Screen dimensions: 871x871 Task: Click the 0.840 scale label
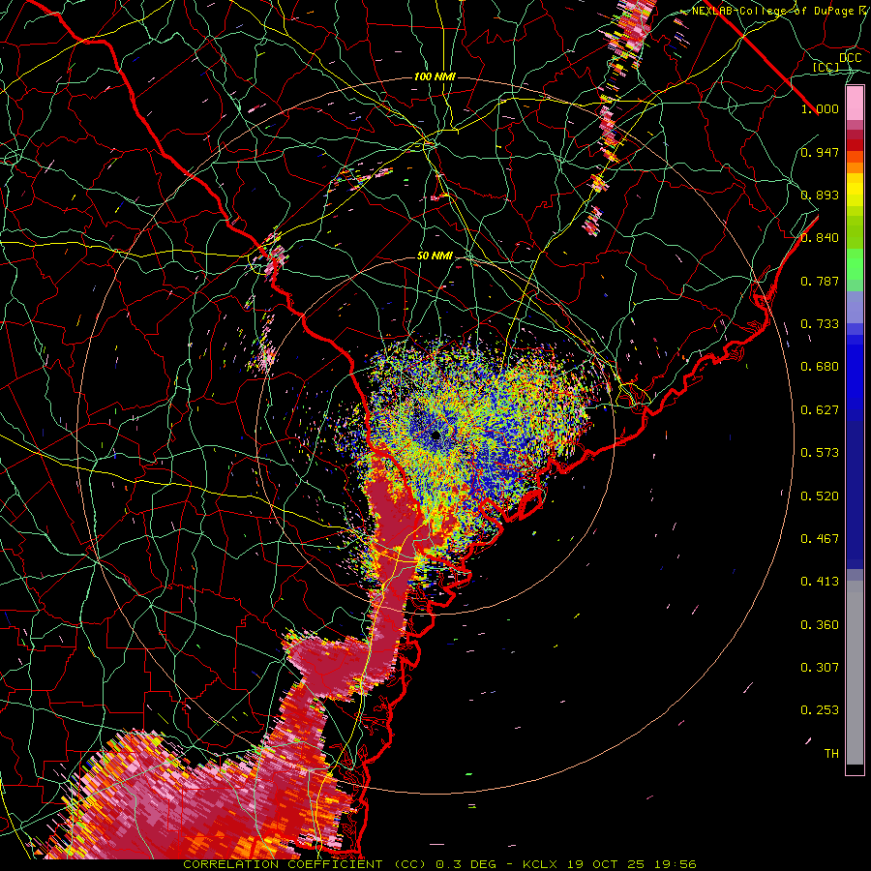click(820, 238)
